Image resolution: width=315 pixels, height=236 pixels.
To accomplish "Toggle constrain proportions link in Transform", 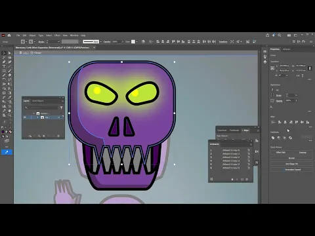I will pyautogui.click(x=310, y=68).
